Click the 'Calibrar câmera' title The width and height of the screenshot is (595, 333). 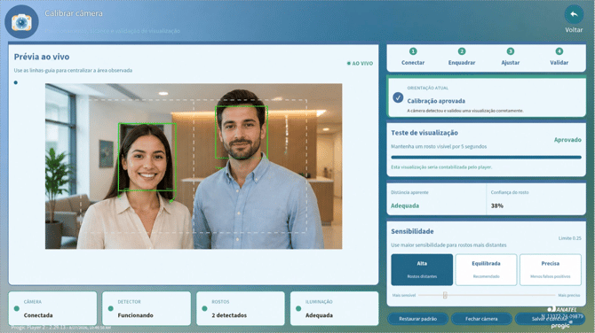pyautogui.click(x=74, y=13)
